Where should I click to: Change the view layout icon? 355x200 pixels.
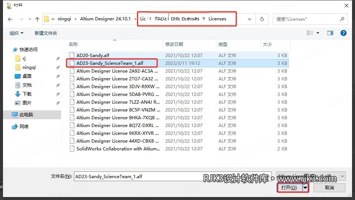pyautogui.click(x=310, y=33)
